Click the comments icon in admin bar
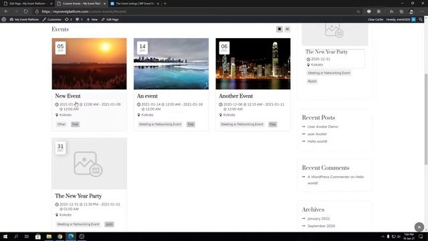Image resolution: width=428 pixels, height=241 pixels. [x=79, y=19]
